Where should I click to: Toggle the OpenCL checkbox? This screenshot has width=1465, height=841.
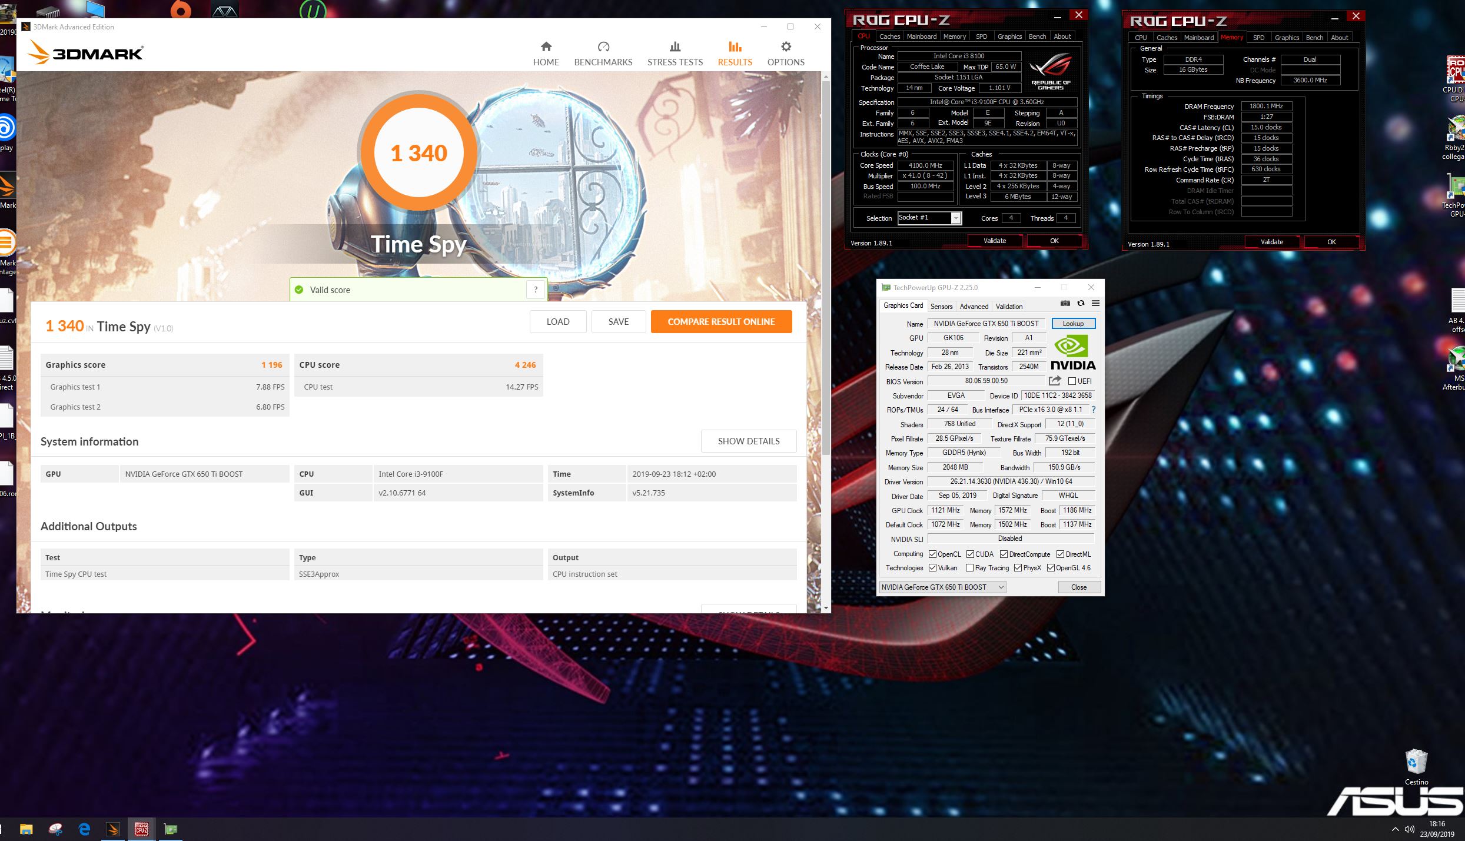(932, 554)
